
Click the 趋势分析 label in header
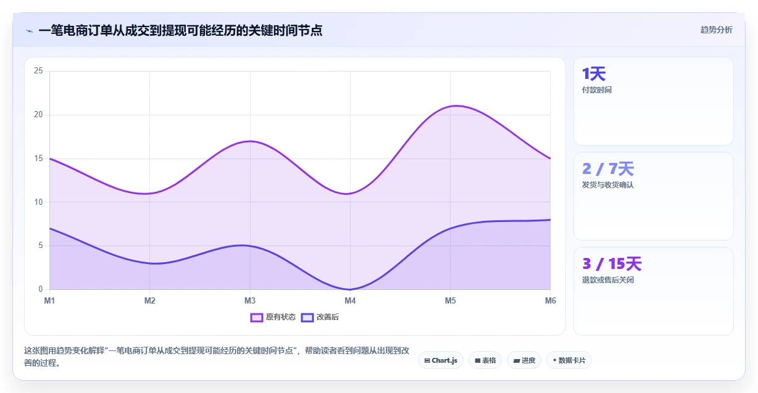(x=717, y=30)
